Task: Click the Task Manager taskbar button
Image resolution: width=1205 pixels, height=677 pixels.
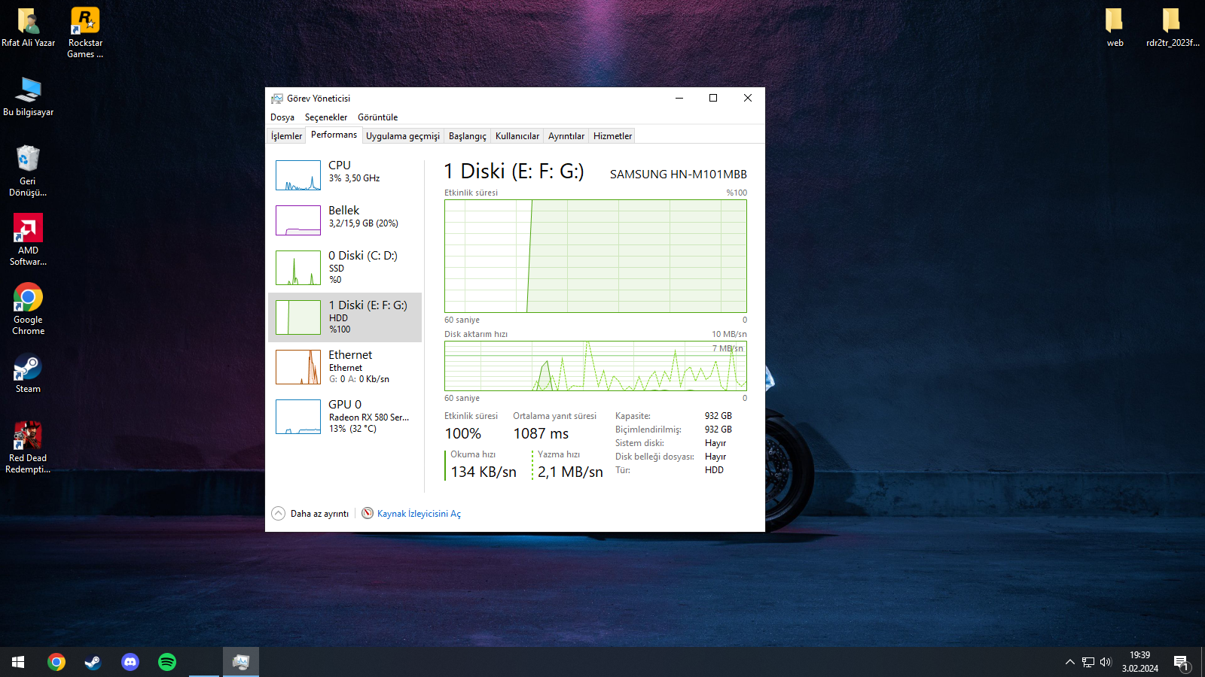Action: 241,662
